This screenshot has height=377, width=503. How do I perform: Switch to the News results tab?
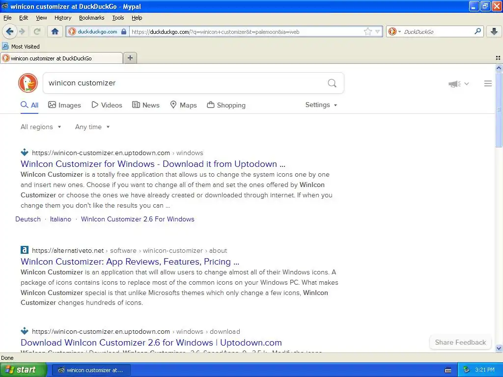(146, 105)
